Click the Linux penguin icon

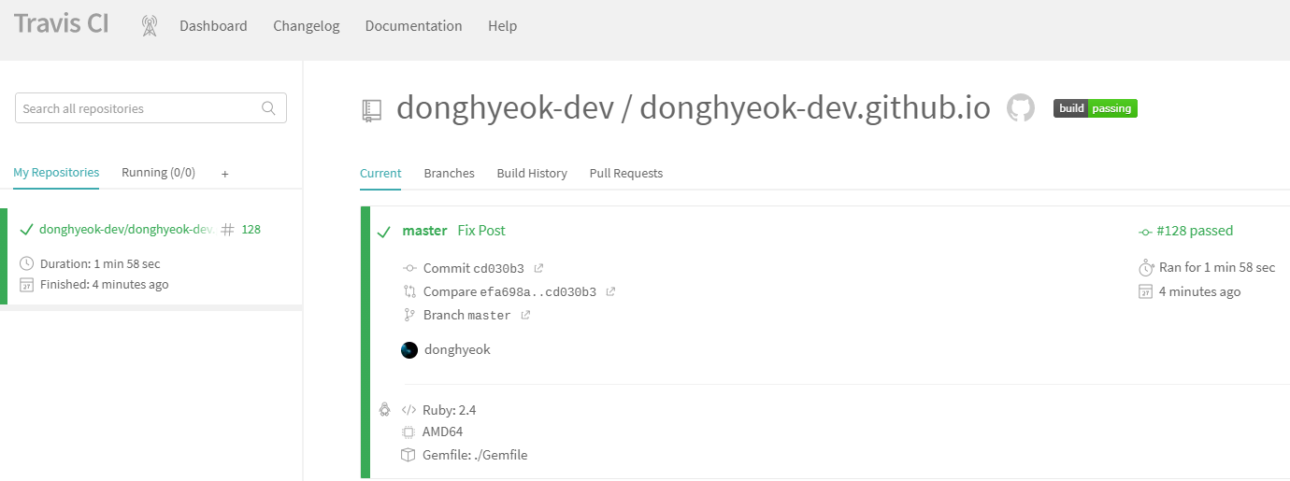[x=384, y=409]
